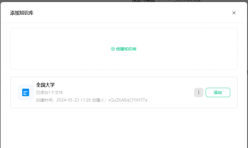Image resolution: width=248 pixels, height=148 pixels.
Task: Click the 创建人 label text
Action: pos(99,100)
